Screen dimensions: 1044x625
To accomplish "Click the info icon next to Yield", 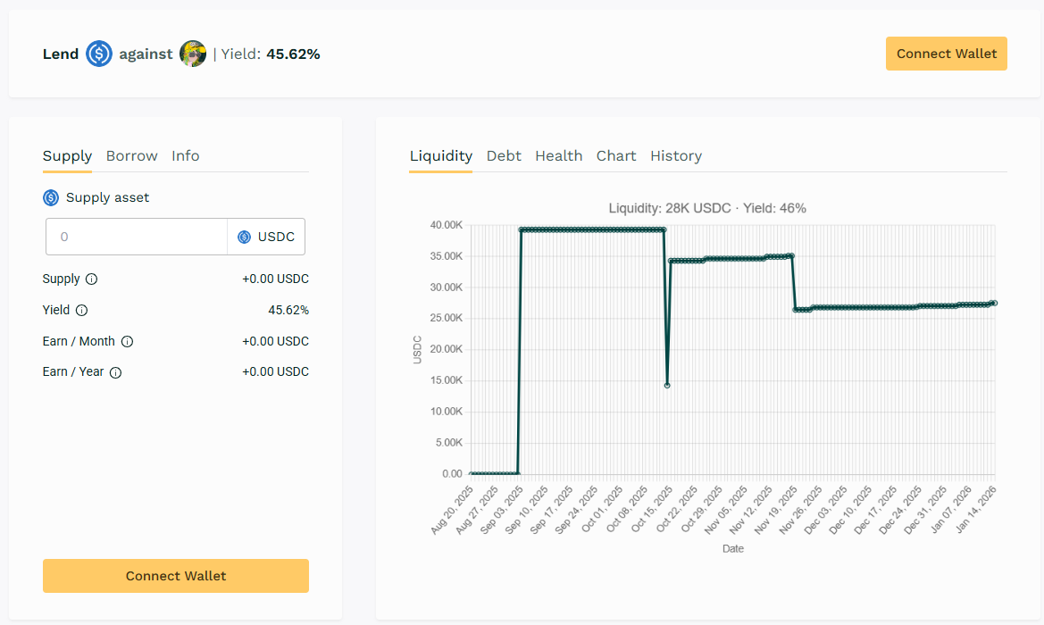I will coord(81,311).
